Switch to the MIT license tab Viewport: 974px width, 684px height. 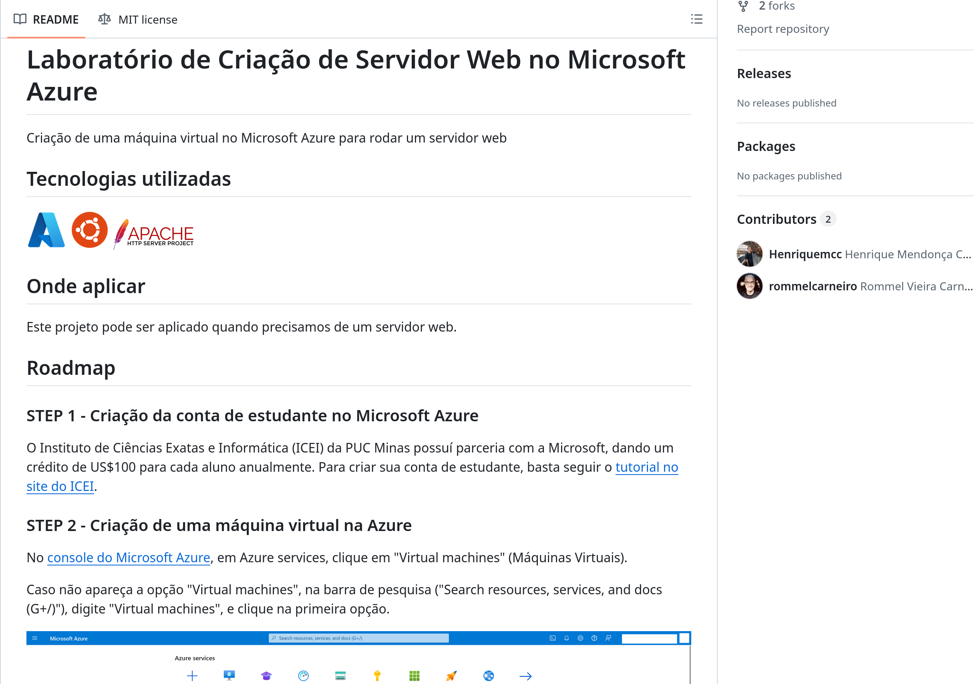click(x=137, y=19)
